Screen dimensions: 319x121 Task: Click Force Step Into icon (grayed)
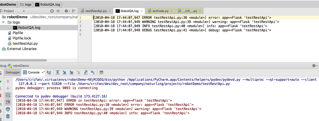click(x=78, y=72)
